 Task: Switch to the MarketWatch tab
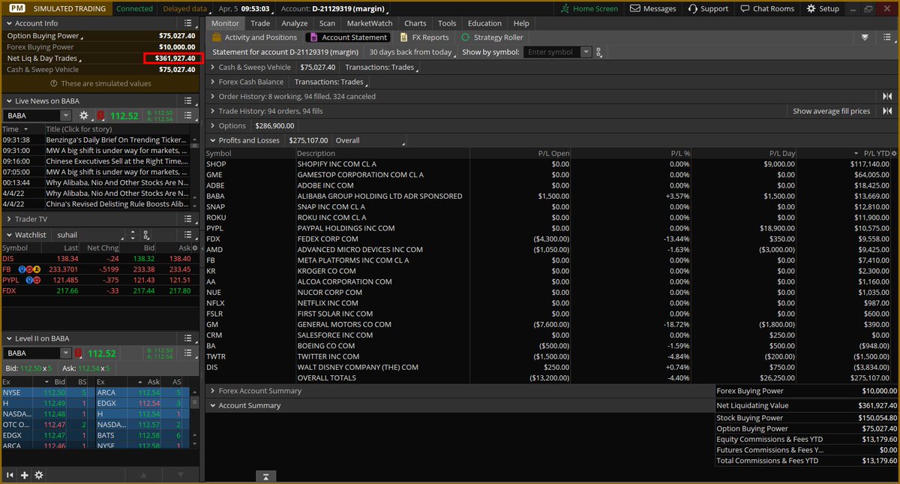369,23
